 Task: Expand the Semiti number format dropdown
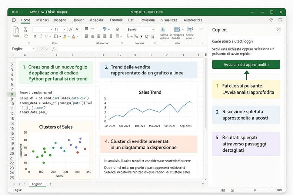(153, 29)
